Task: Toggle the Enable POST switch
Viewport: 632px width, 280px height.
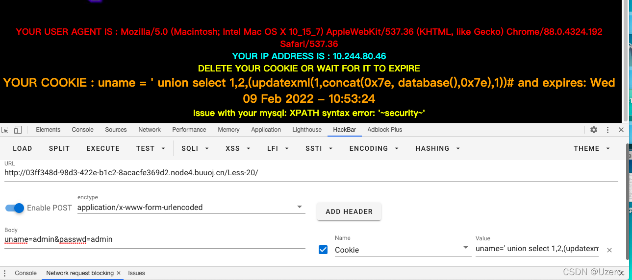Action: tap(15, 208)
